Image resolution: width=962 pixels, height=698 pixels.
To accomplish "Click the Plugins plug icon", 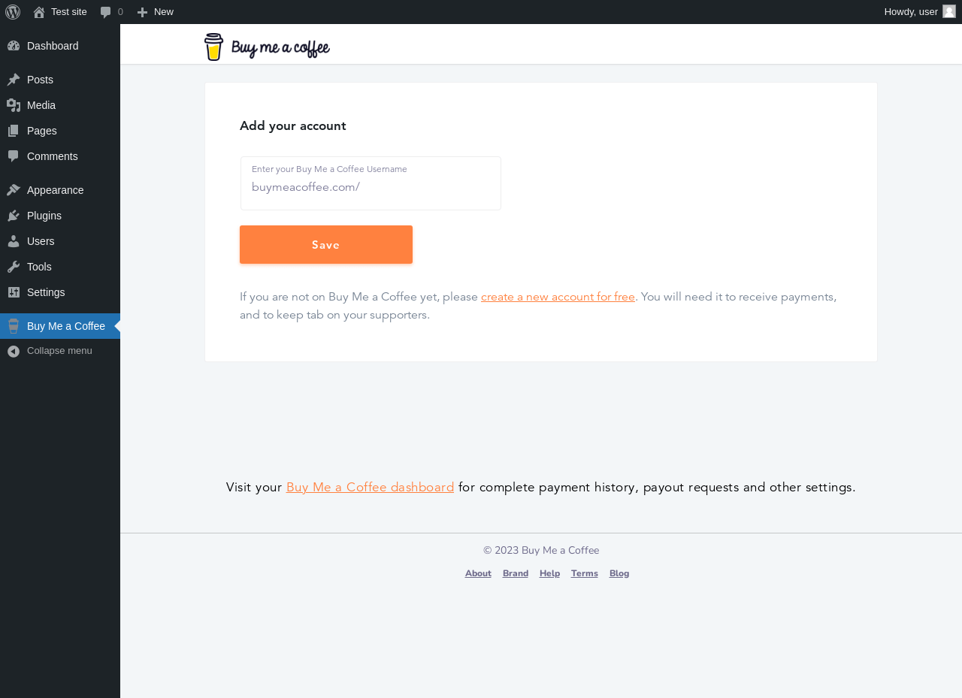I will [x=14, y=216].
